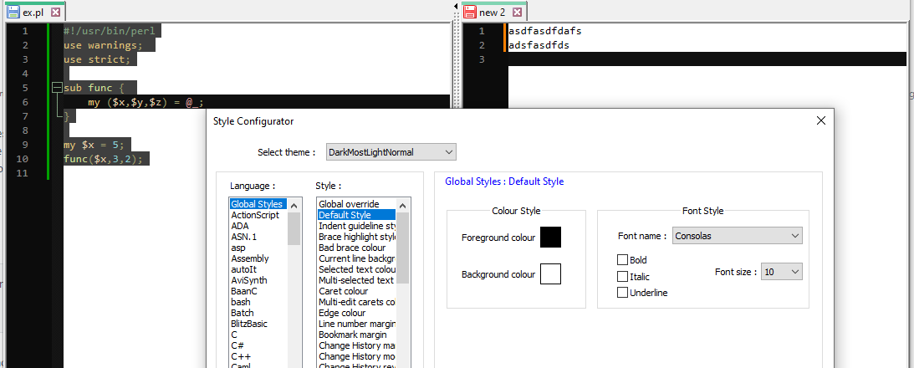Close the ex.pl tab with its X icon
The image size is (914, 368).
(55, 13)
